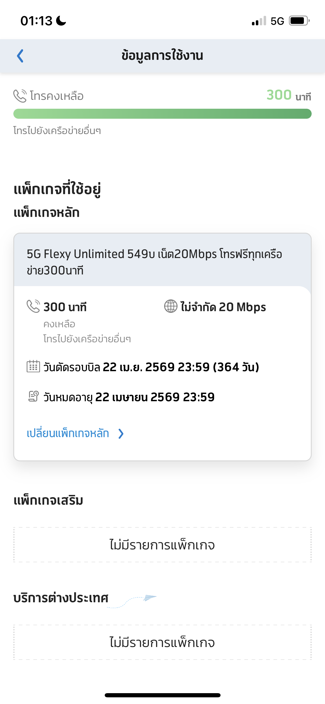Tap the blue back arrow
Image resolution: width=325 pixels, height=704 pixels.
click(20, 56)
